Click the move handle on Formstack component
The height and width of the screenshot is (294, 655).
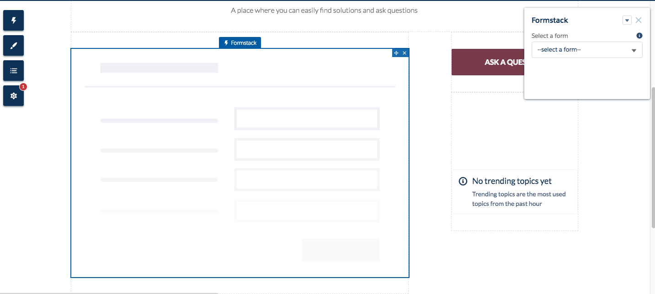[396, 53]
